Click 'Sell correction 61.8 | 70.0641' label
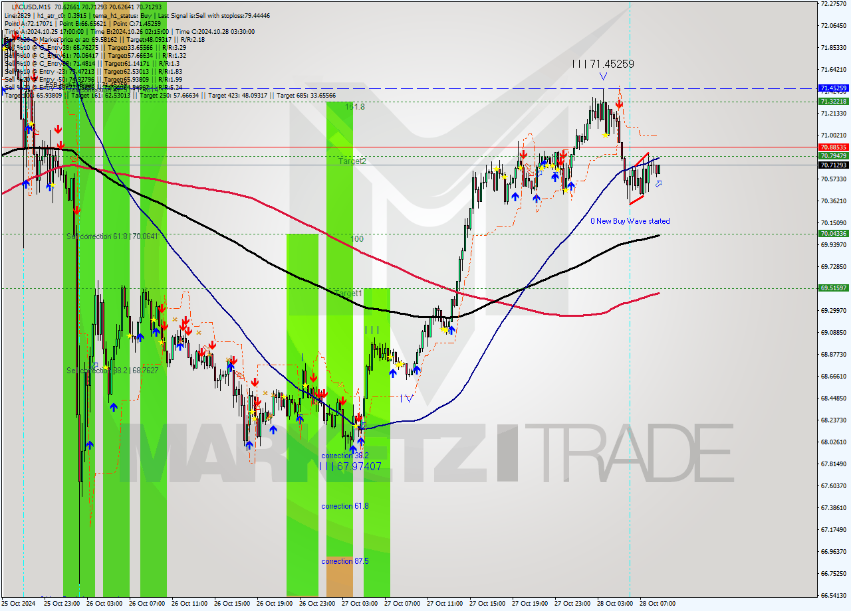Screen dimensions: 851x611 pyautogui.click(x=112, y=236)
